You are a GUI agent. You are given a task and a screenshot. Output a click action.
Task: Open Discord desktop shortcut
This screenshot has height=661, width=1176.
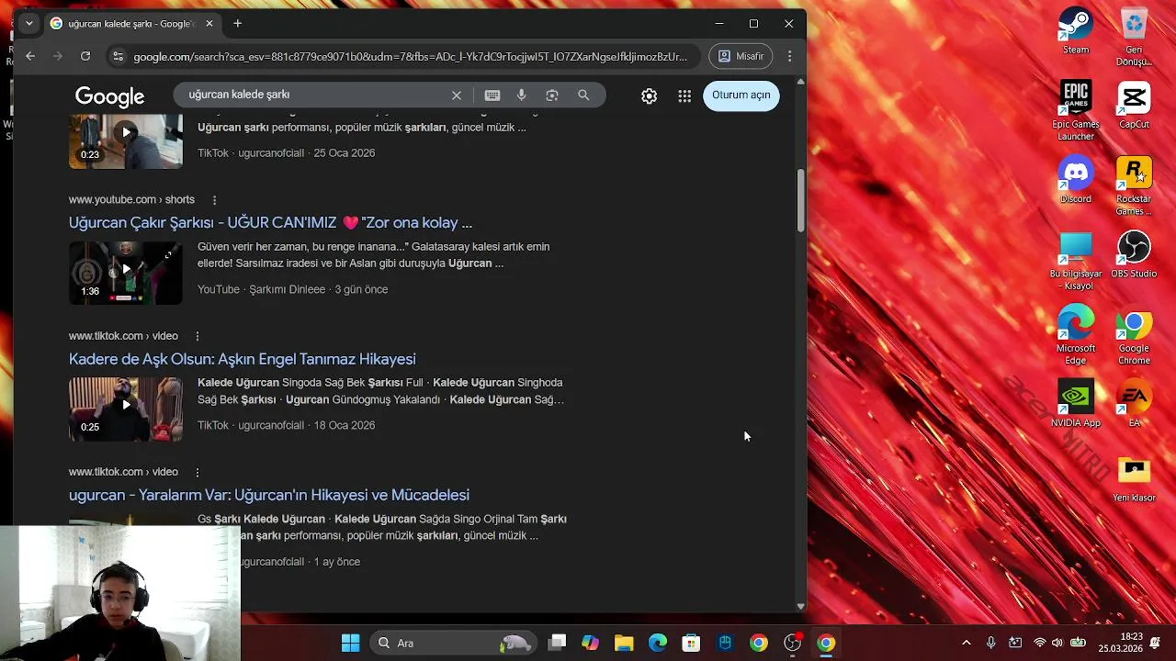tap(1075, 180)
